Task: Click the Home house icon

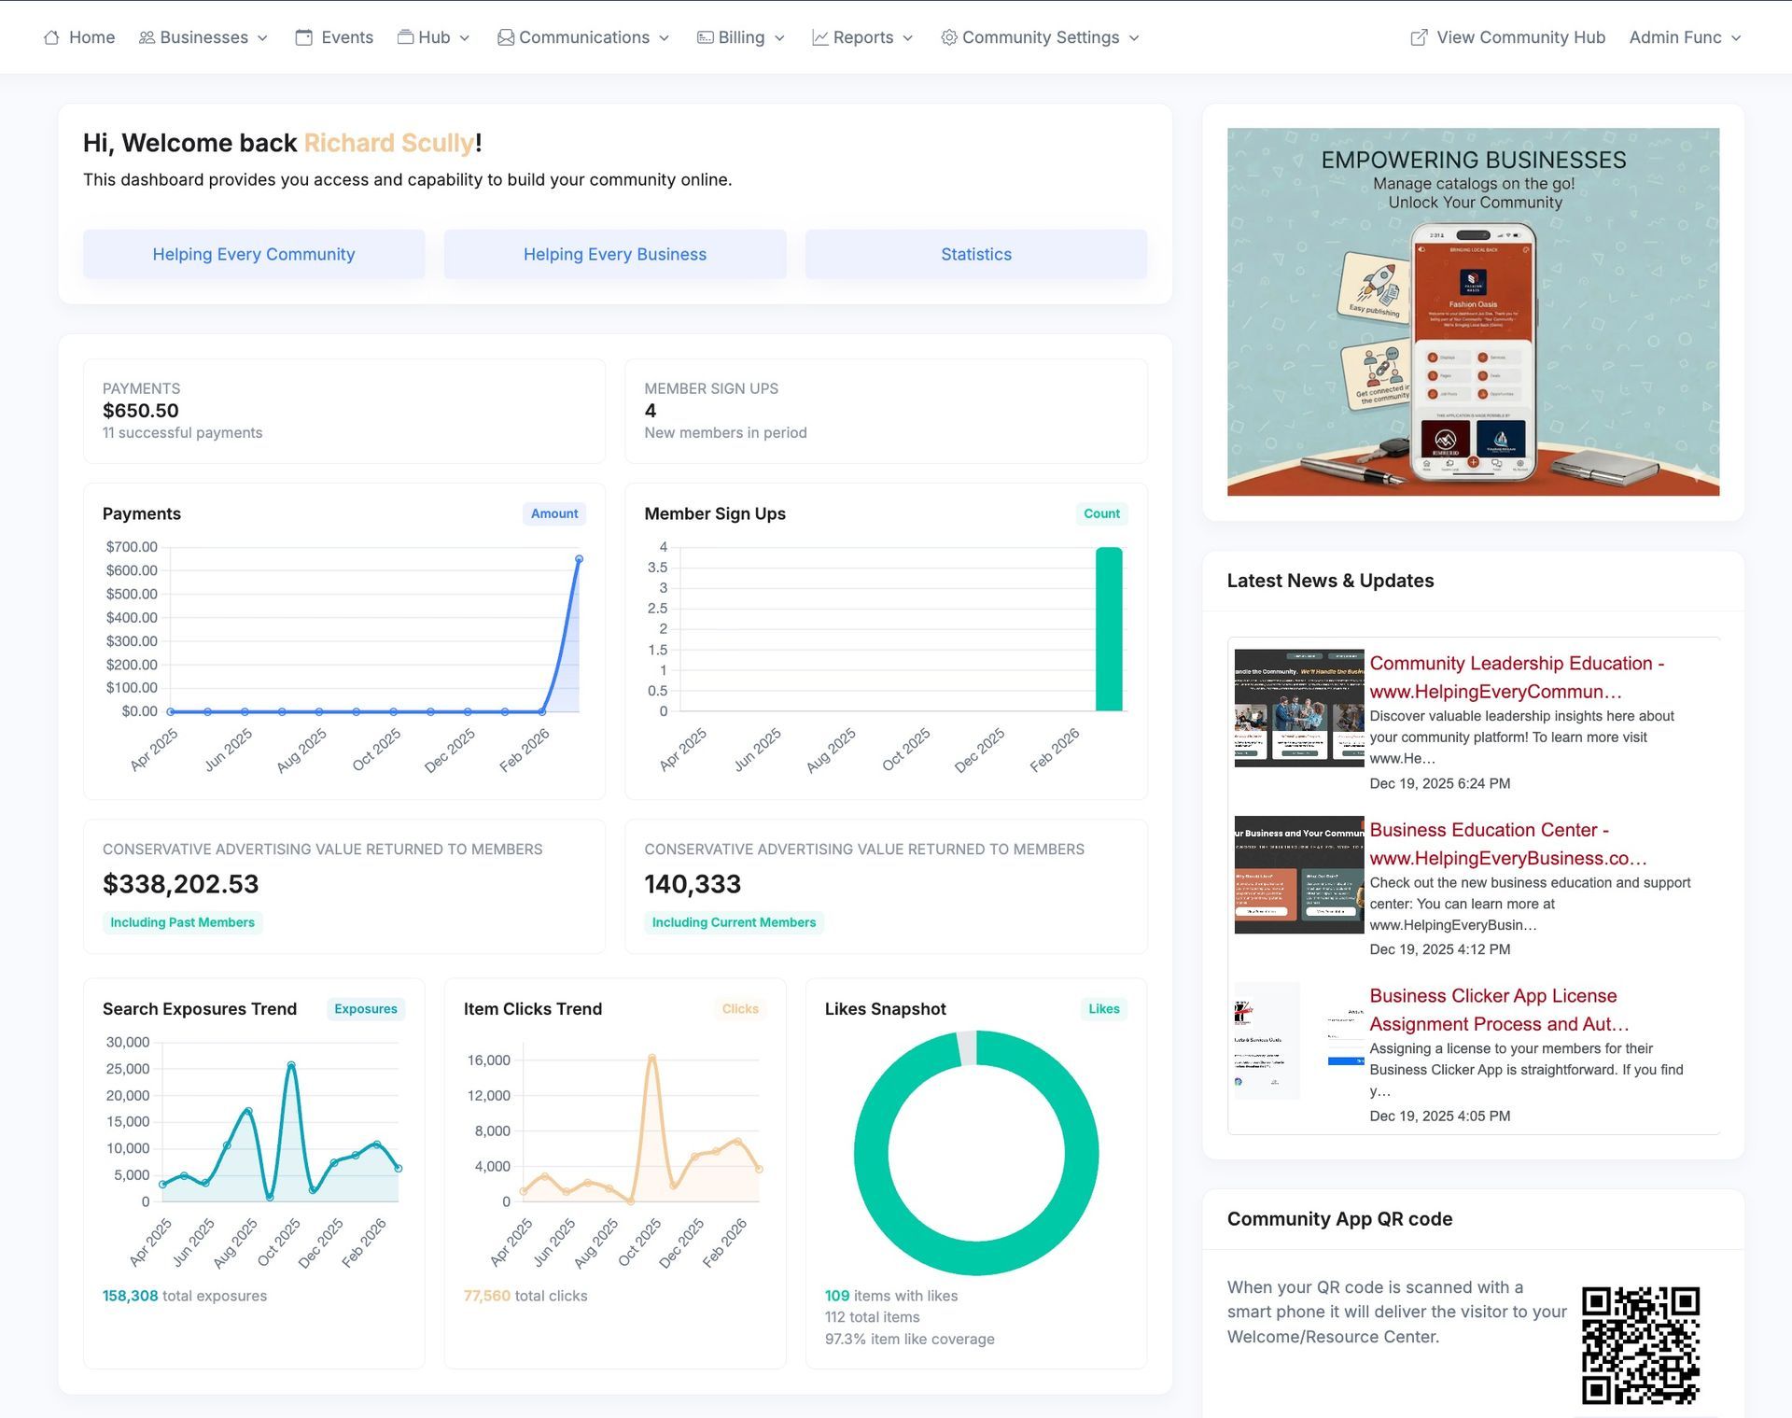Action: pos(53,37)
